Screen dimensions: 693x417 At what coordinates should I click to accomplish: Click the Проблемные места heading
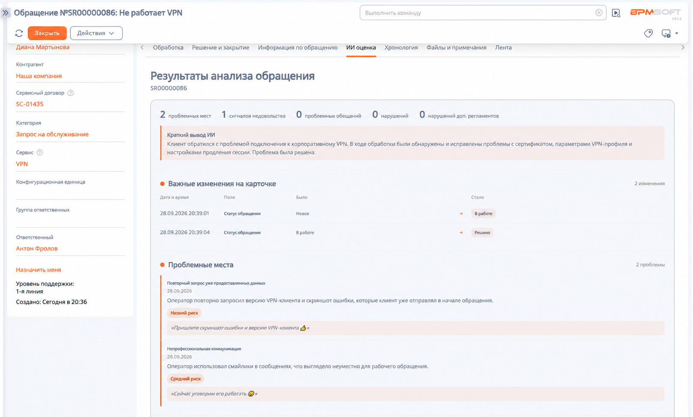coord(201,265)
